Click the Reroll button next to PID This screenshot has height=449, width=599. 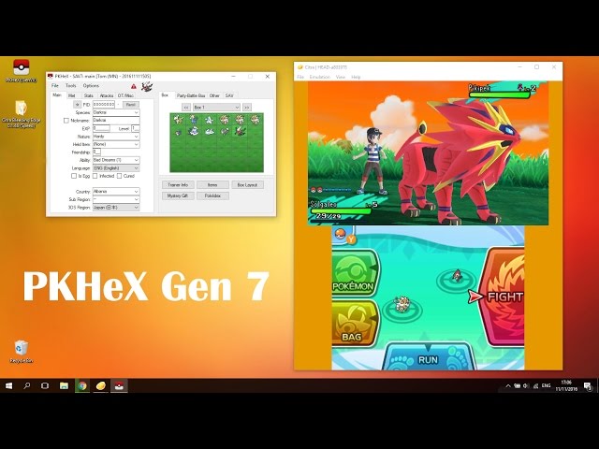click(131, 104)
